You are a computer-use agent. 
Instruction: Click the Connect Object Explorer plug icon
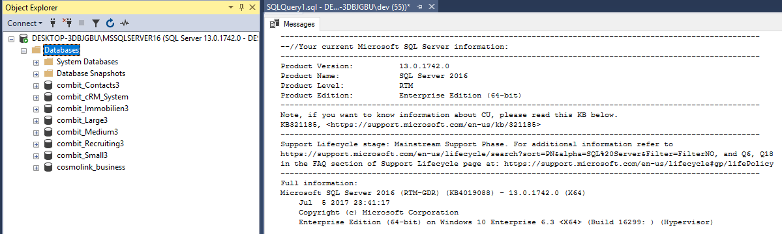click(53, 23)
